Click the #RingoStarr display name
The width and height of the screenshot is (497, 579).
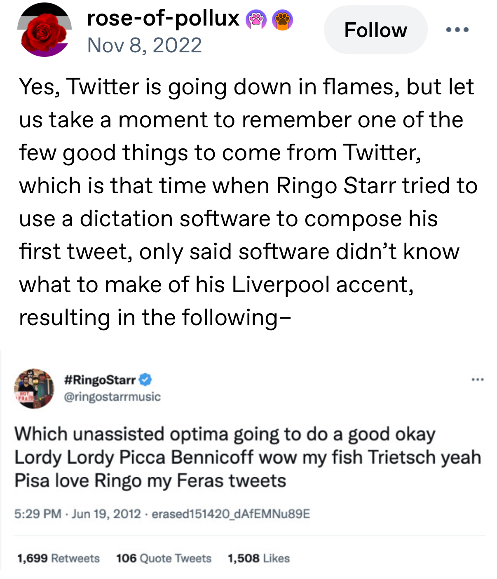click(100, 380)
